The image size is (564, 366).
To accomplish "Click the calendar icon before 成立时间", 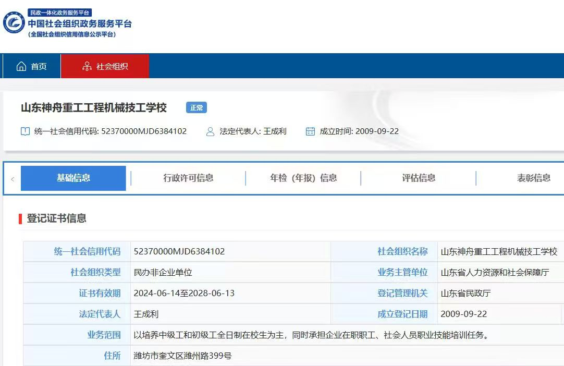I will coord(310,131).
